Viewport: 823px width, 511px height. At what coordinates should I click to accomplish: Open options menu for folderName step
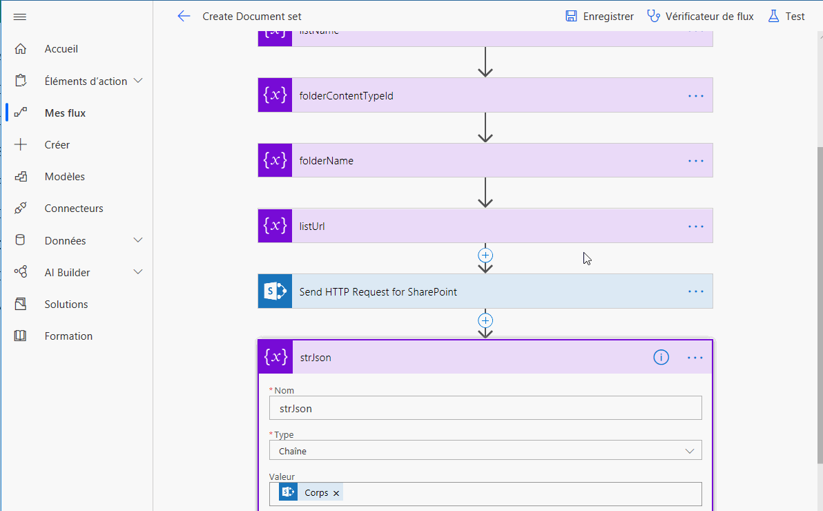[x=696, y=161]
